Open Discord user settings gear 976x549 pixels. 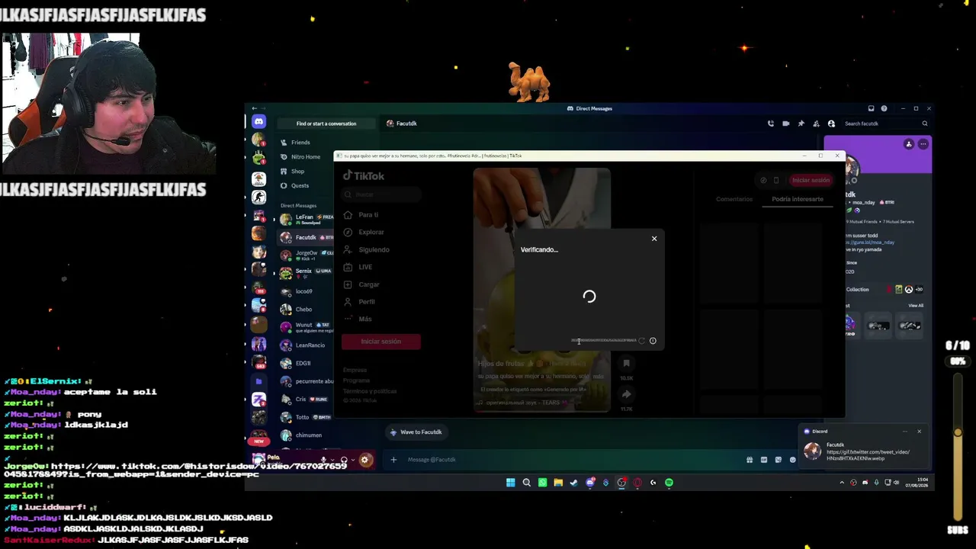364,460
